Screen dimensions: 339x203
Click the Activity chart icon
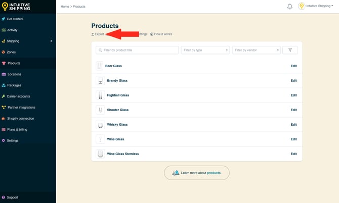click(4, 30)
